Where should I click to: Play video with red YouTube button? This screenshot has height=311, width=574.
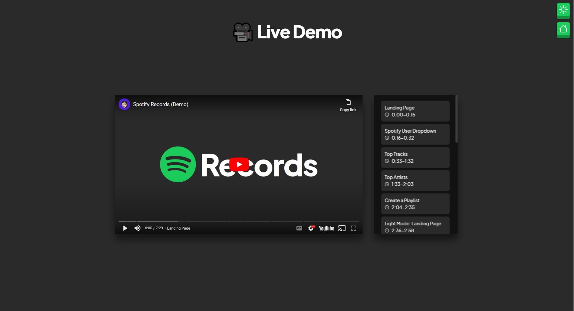pos(239,164)
